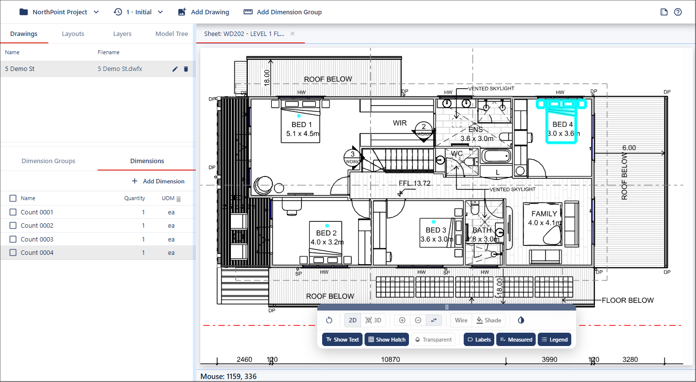The width and height of the screenshot is (696, 382).
Task: Tick the Count 0001 checkbox
Action: click(x=13, y=212)
